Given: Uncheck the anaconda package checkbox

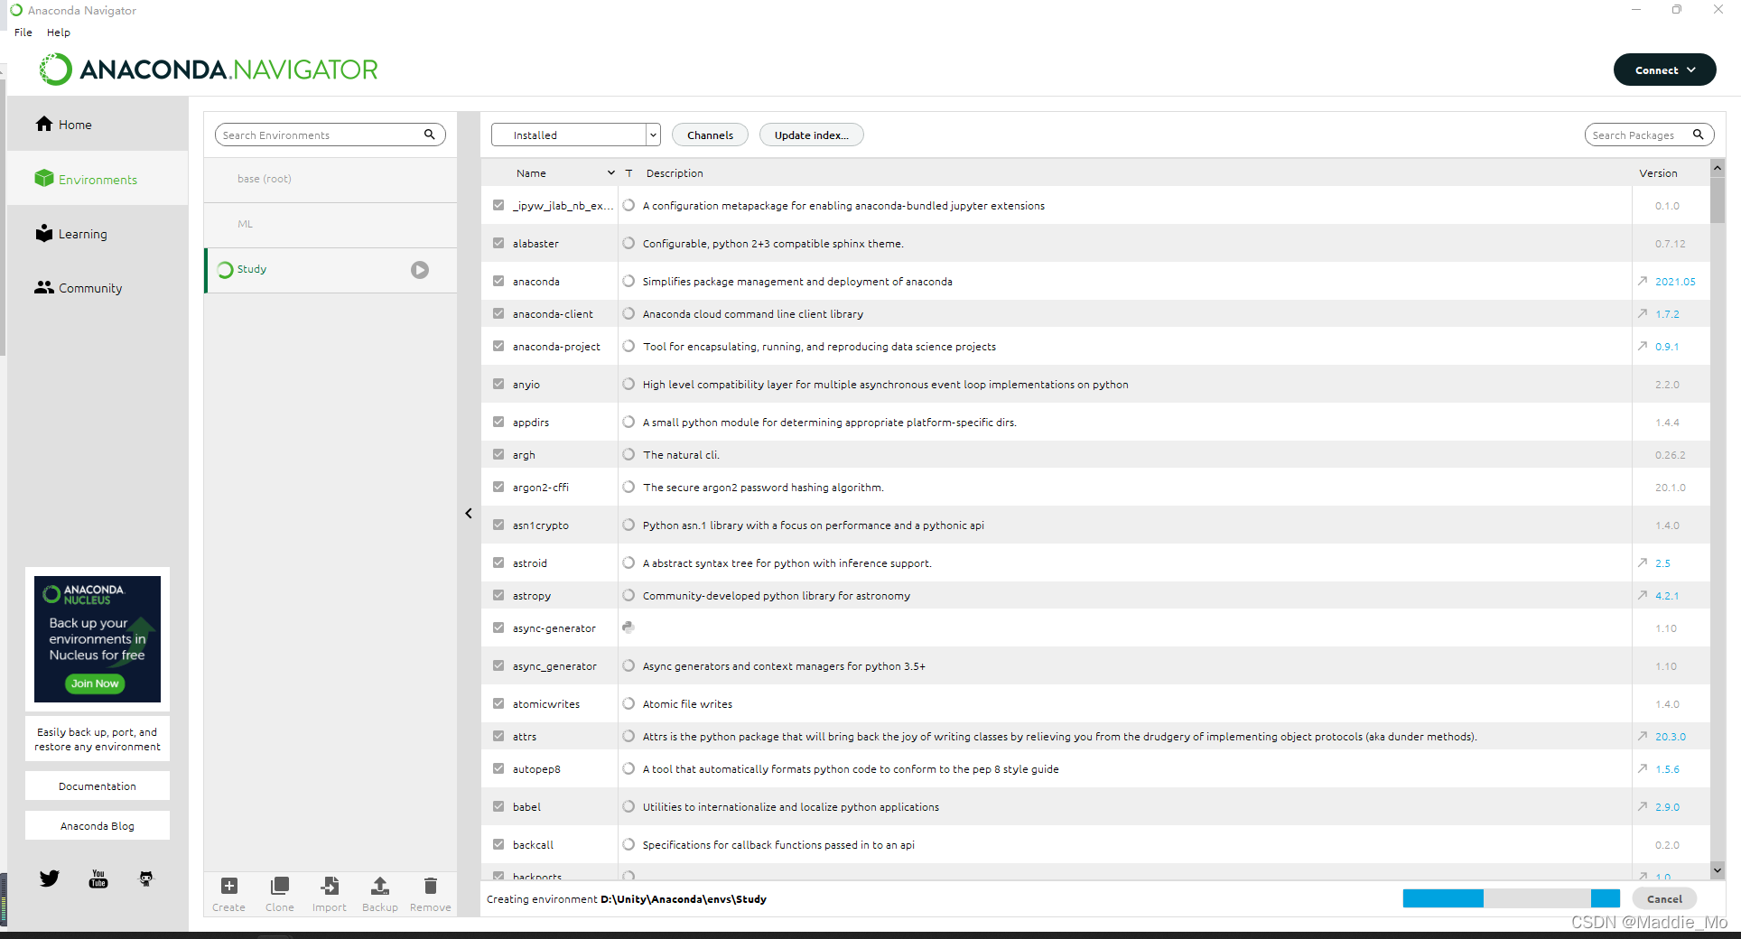Looking at the screenshot, I should 498,282.
